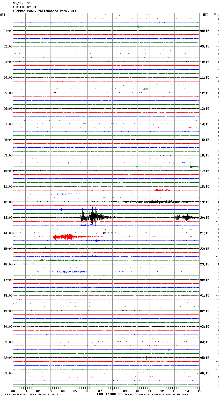Click the 00:15 UTC time label
The image size is (220, 398).
coord(205,280)
